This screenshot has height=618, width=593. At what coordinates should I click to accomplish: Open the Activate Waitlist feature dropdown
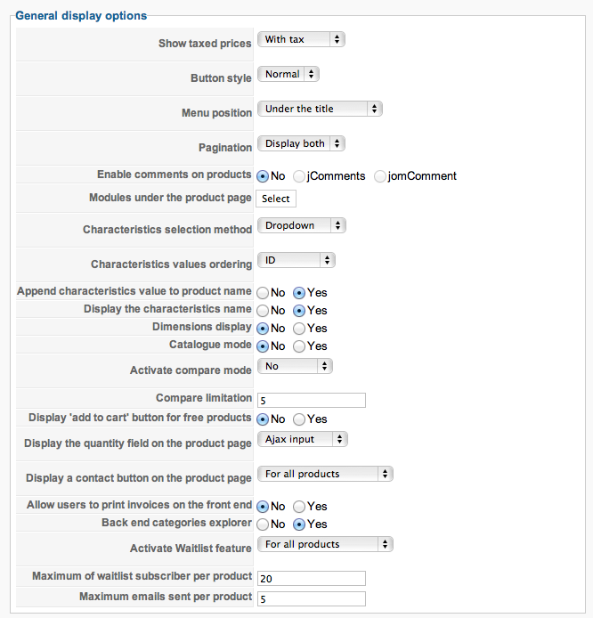pyautogui.click(x=325, y=544)
